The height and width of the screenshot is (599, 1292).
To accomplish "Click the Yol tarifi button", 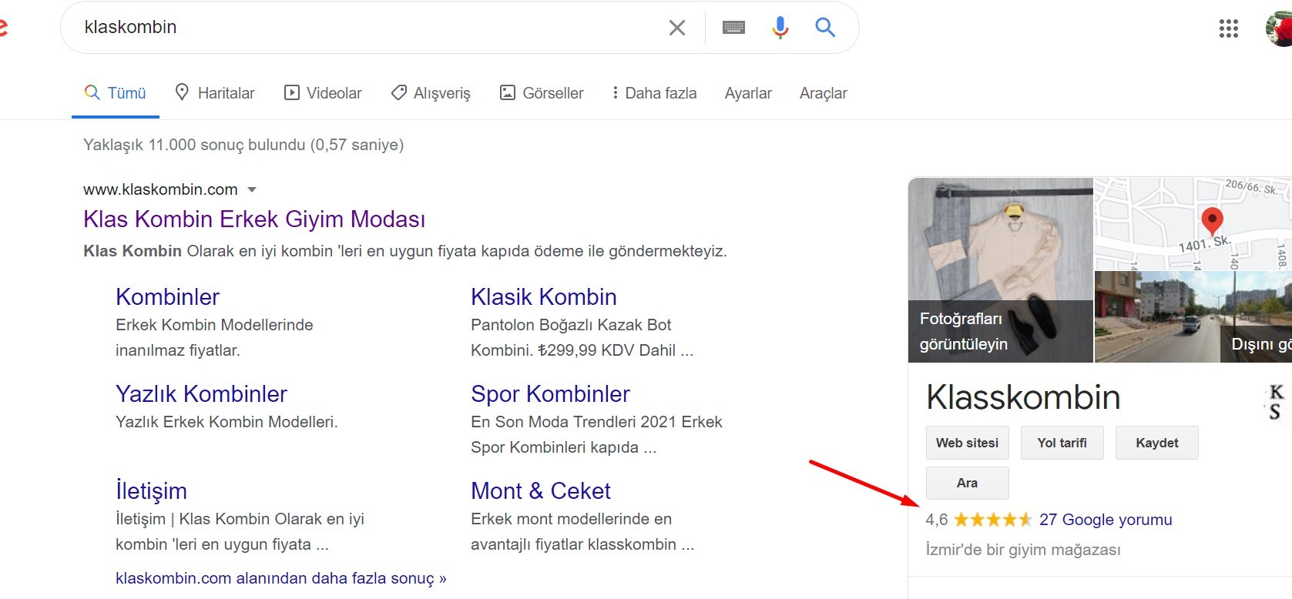I will point(1062,443).
